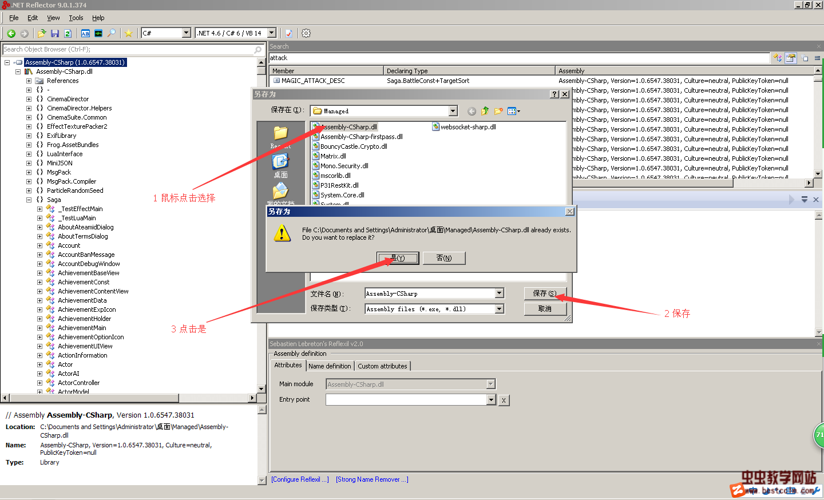Select BouncyCastle.Crypto.dll in file list
Screen dimensions: 824x500
coord(350,146)
